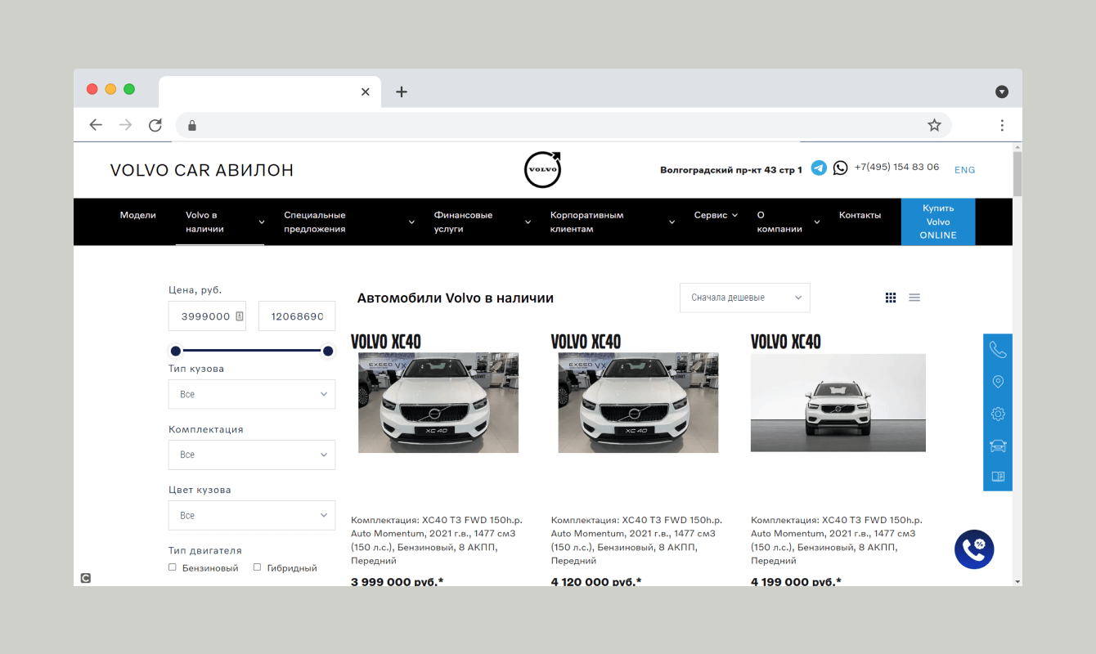1096x654 pixels.
Task: Open the Специальные предложения menu item
Action: coord(315,222)
